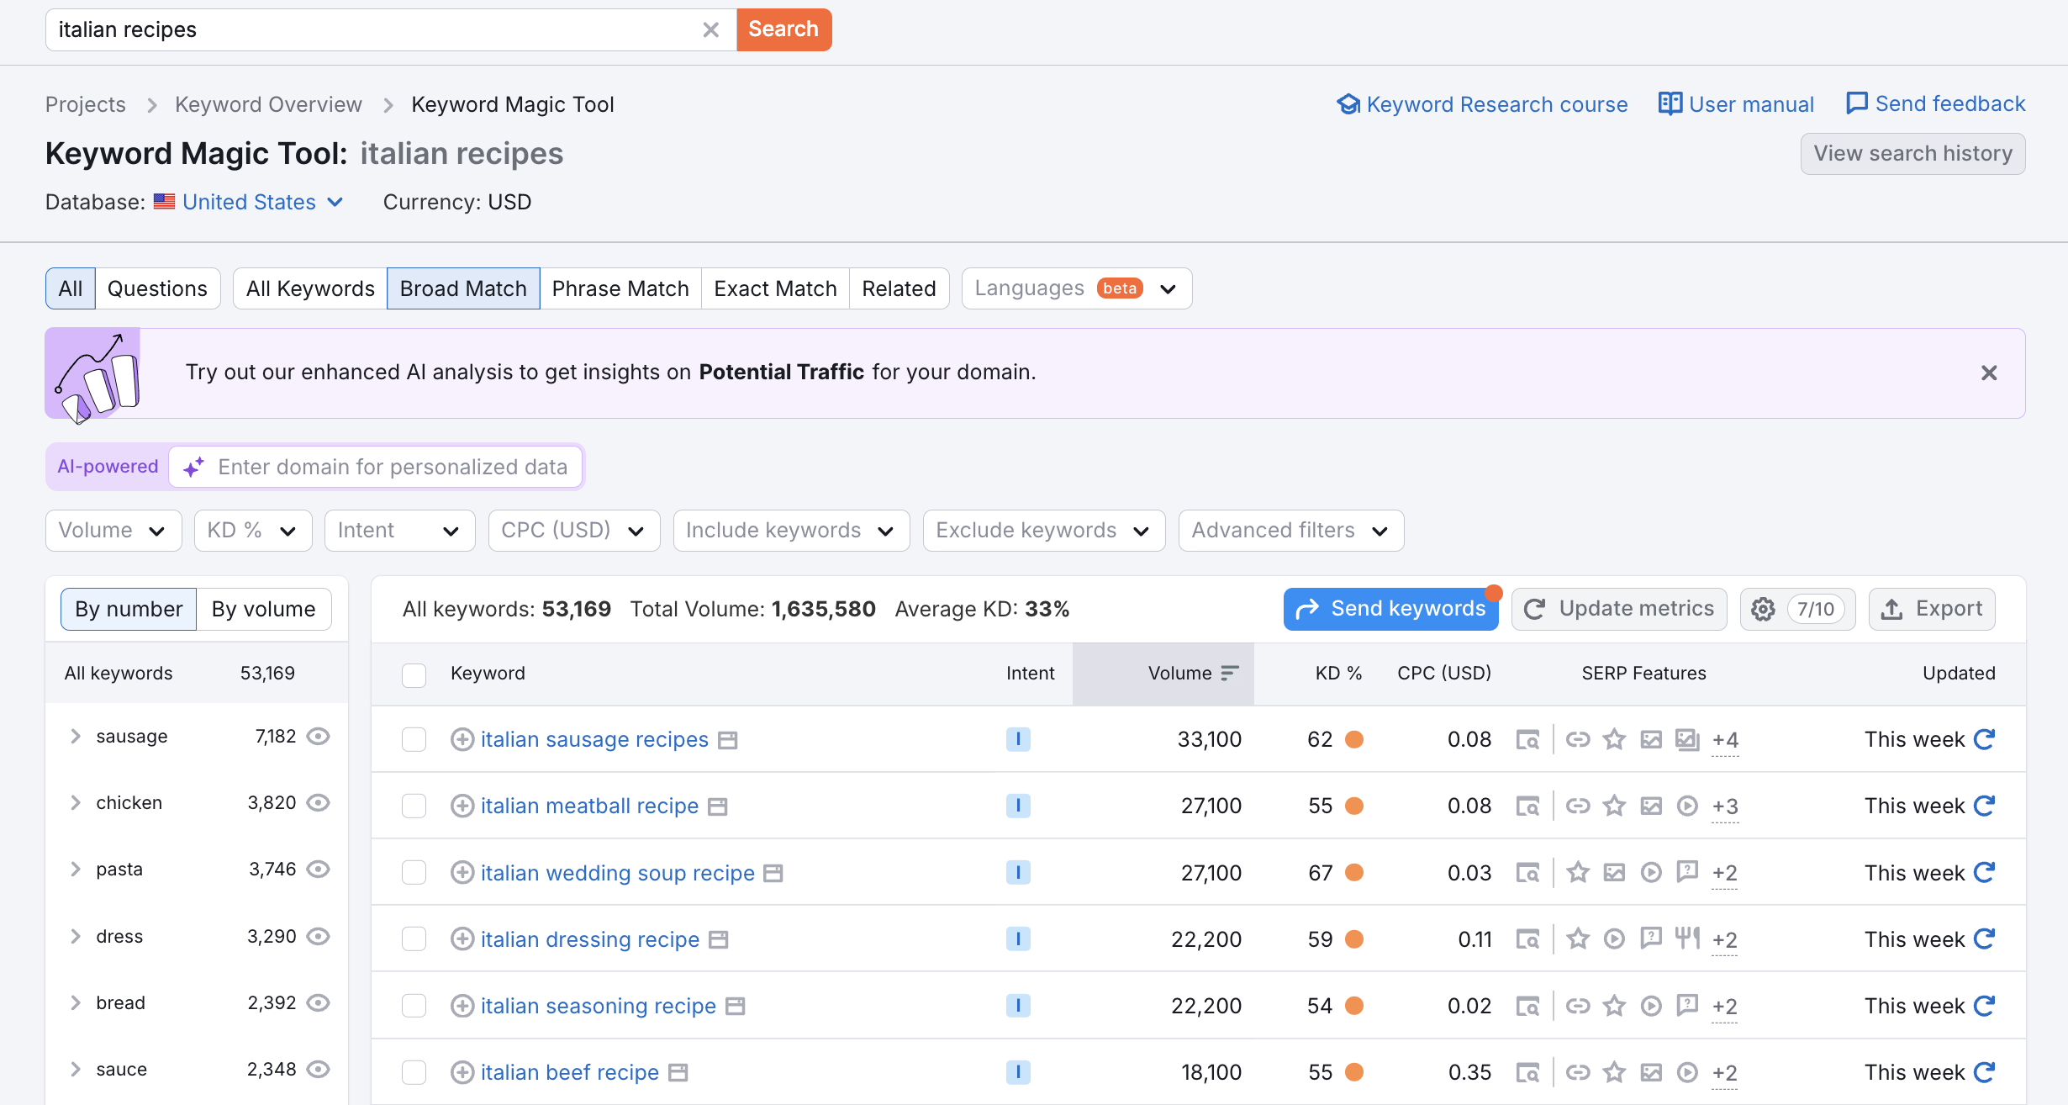
Task: Tick the select-all checkbox in table header
Action: [x=414, y=674]
